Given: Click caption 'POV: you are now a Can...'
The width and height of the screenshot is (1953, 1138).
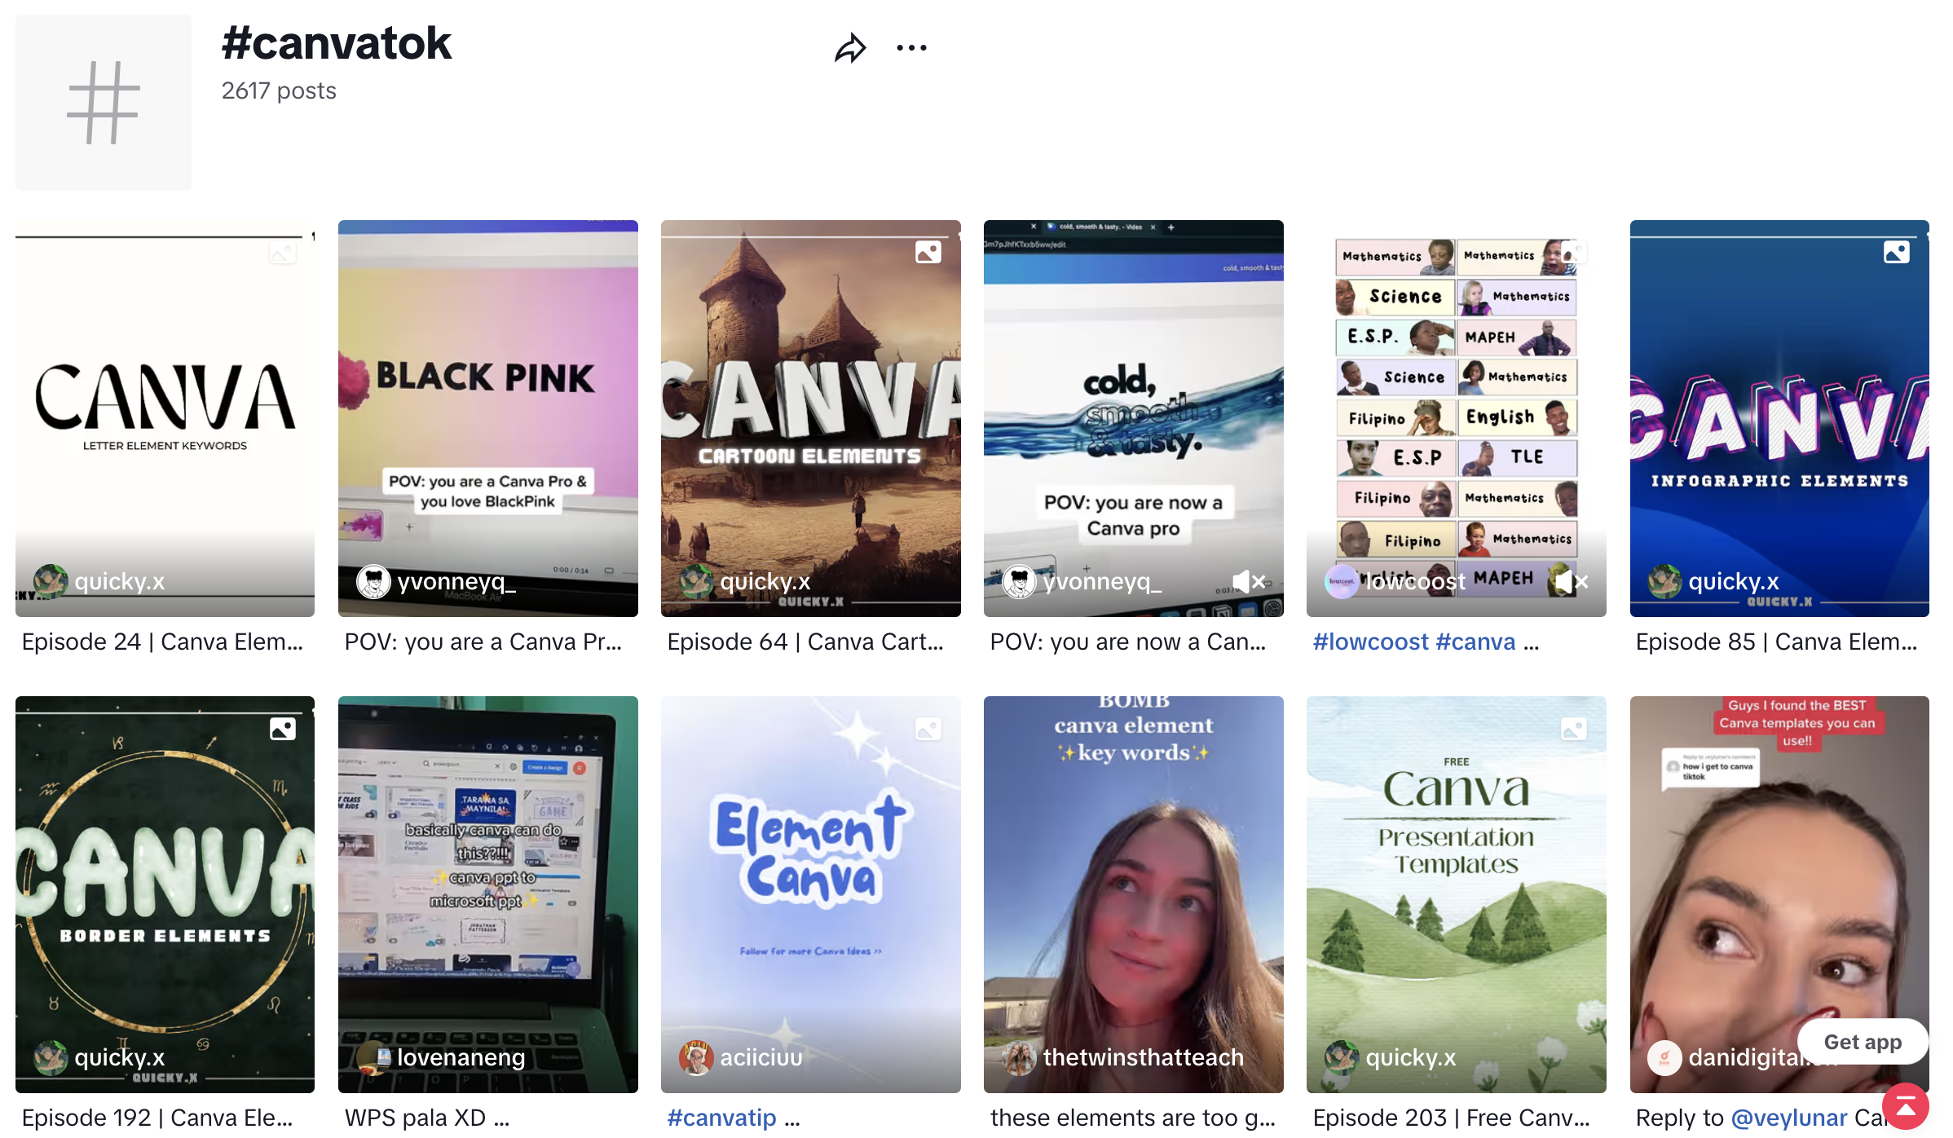Looking at the screenshot, I should pos(1128,642).
